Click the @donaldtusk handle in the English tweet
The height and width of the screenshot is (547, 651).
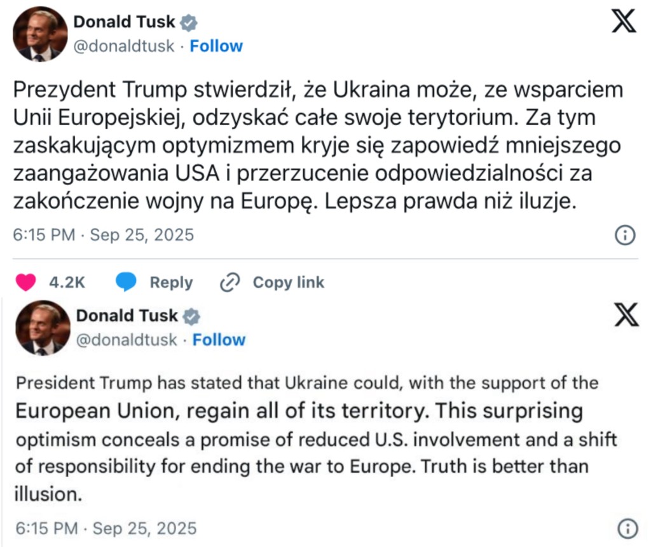pyautogui.click(x=127, y=340)
